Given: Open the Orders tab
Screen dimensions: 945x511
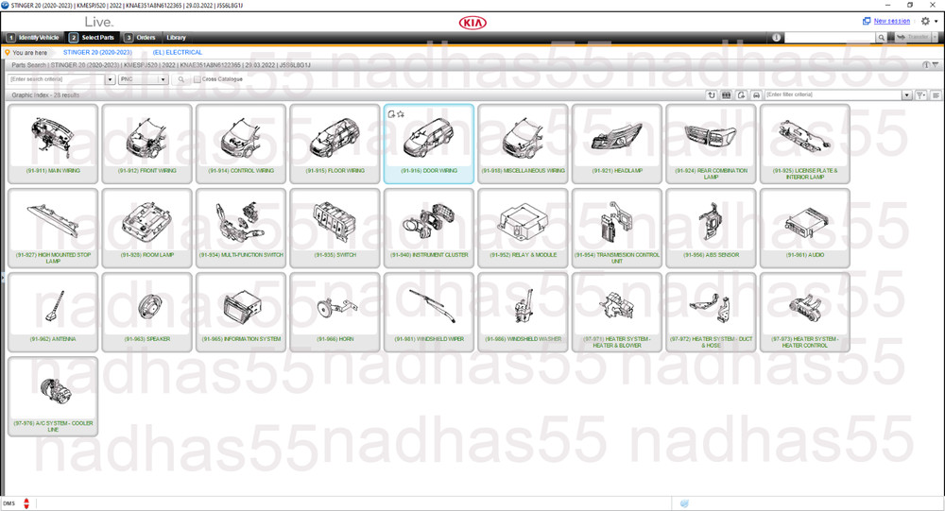Looking at the screenshot, I should tap(141, 38).
